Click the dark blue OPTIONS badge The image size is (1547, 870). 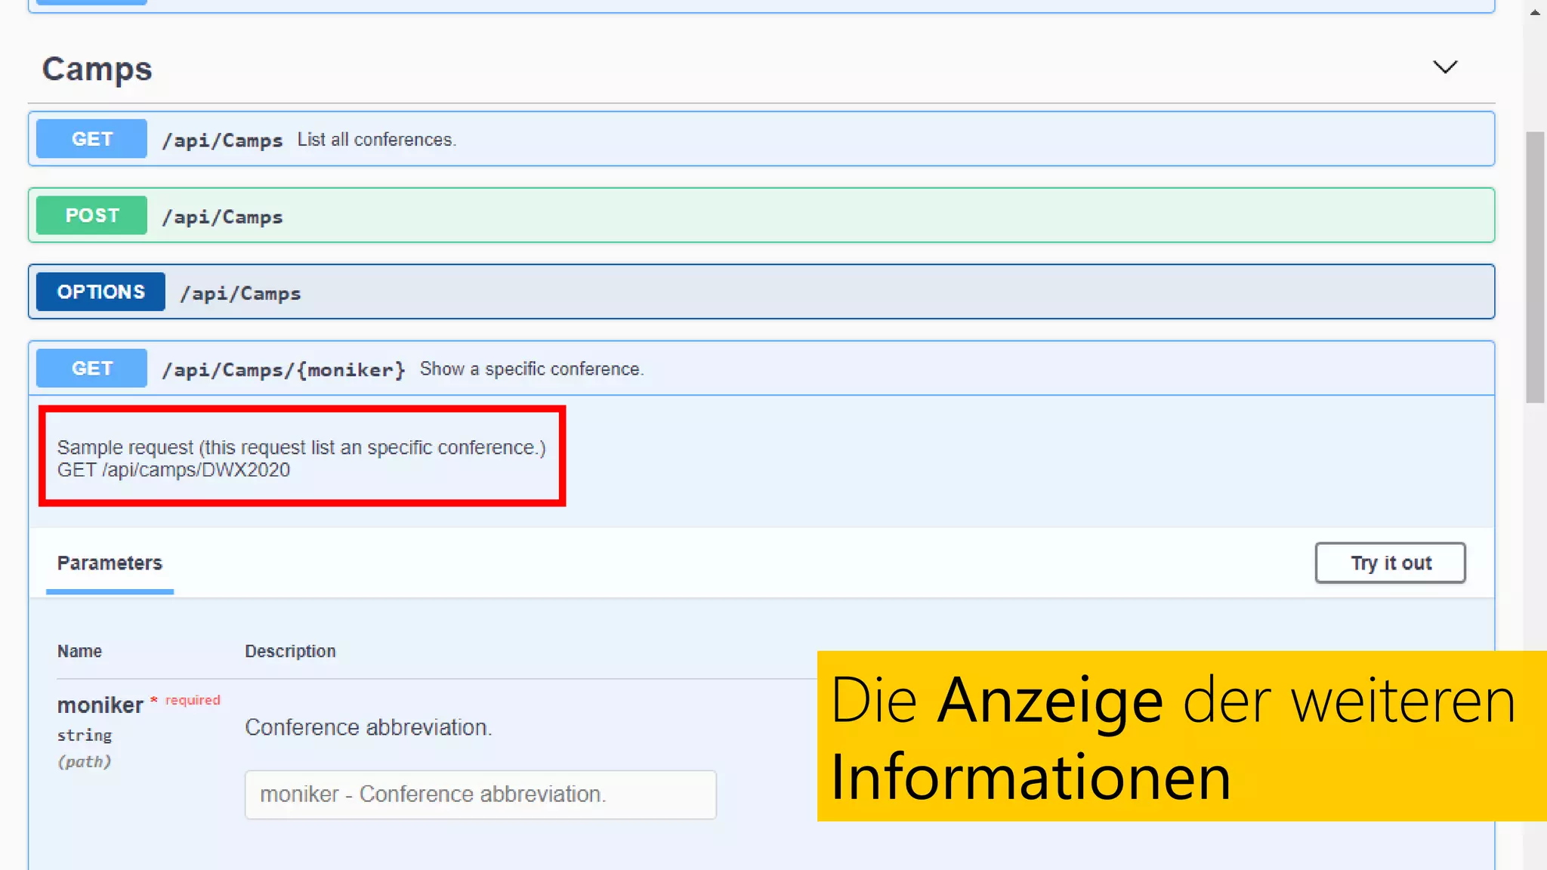tap(100, 292)
